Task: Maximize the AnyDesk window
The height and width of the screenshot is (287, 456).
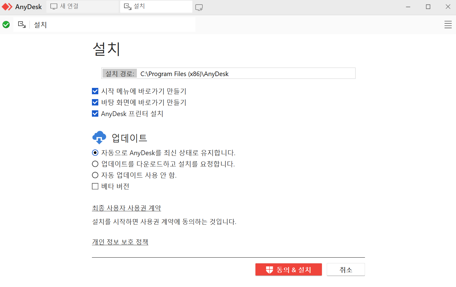Action: click(428, 7)
